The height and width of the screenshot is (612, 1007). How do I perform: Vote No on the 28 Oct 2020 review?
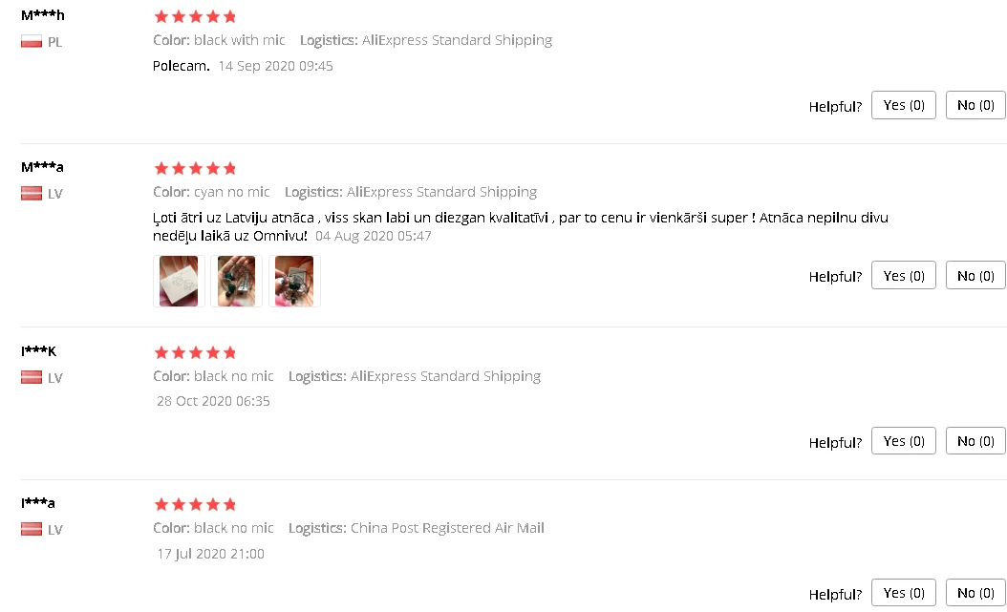(975, 441)
